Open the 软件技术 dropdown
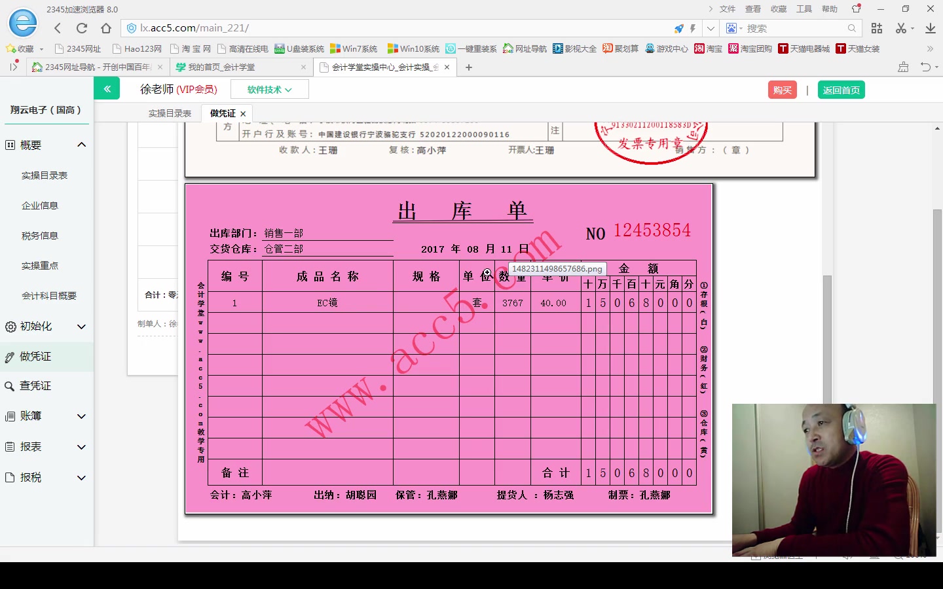943x589 pixels. [270, 88]
